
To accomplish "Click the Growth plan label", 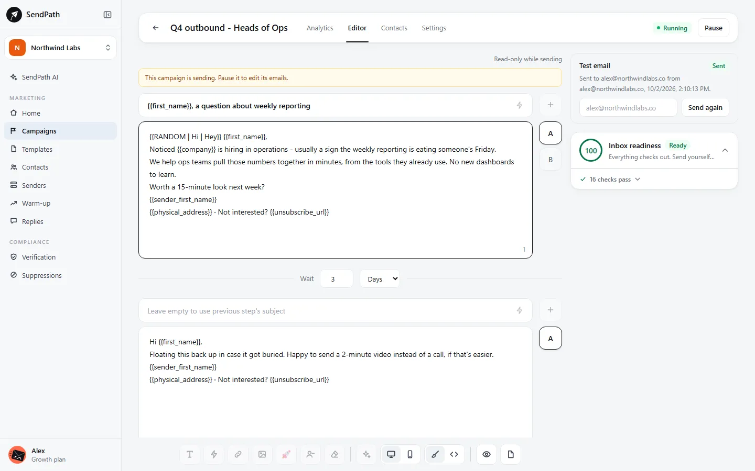I will tap(48, 459).
